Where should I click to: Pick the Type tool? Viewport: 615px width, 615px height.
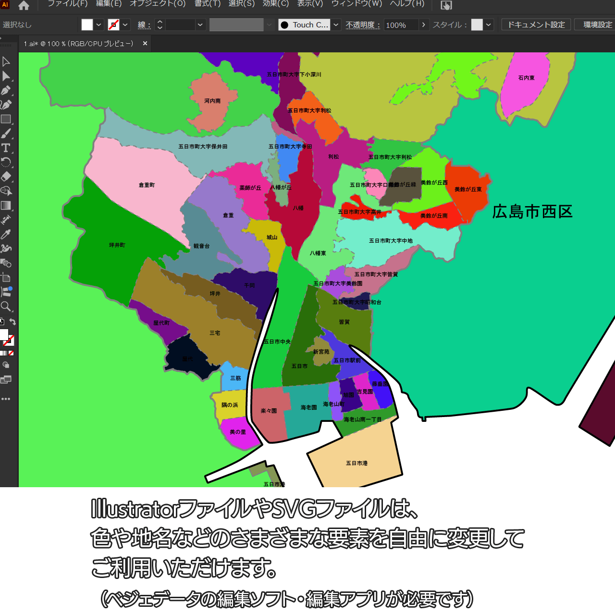coord(6,148)
